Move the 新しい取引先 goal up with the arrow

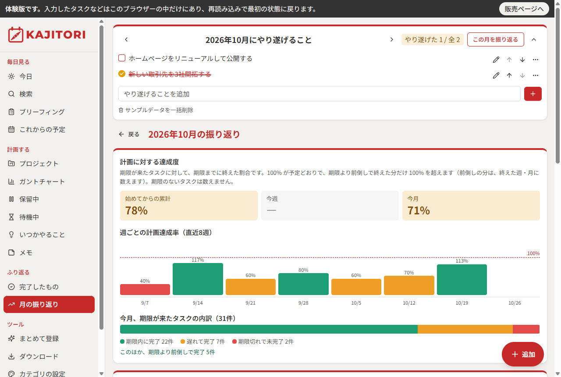click(509, 75)
